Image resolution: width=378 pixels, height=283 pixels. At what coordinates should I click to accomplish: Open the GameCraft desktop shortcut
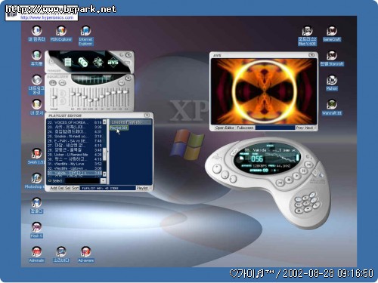(x=332, y=34)
